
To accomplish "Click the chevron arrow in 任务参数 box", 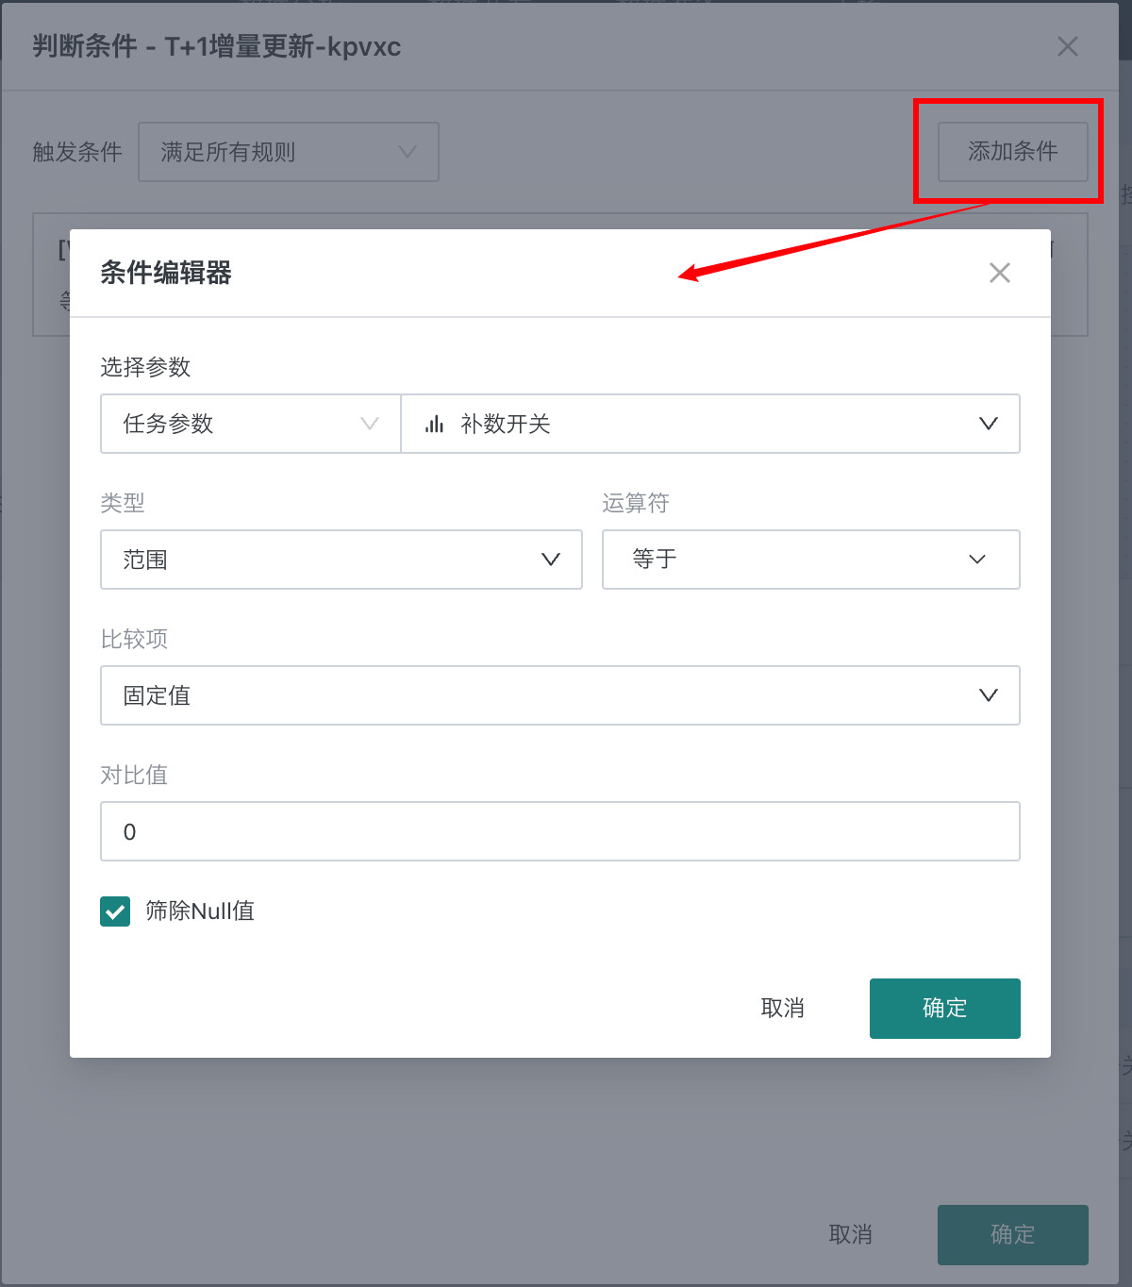I will tap(370, 425).
